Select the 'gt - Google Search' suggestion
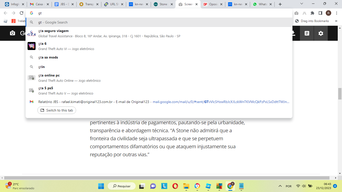The image size is (342, 192). pos(159,22)
